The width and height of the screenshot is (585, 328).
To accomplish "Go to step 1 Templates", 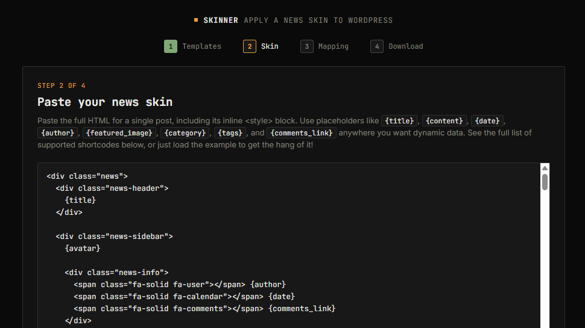I will (192, 46).
